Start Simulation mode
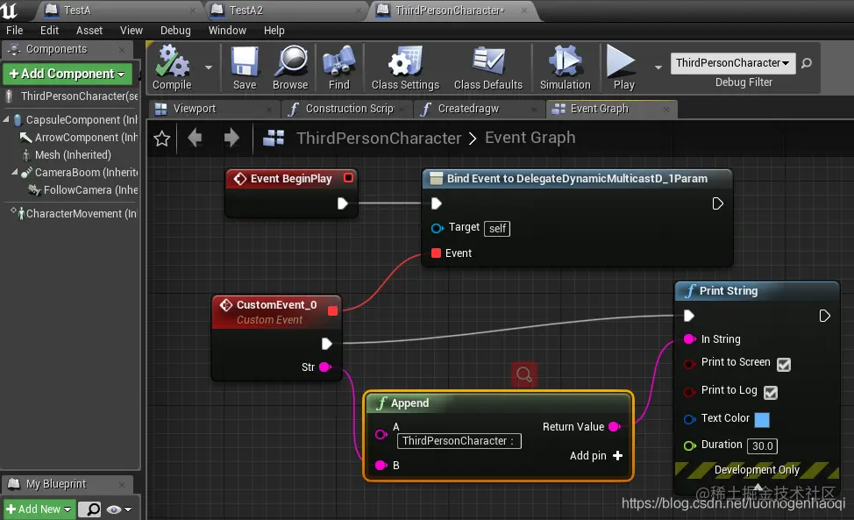 [566, 68]
